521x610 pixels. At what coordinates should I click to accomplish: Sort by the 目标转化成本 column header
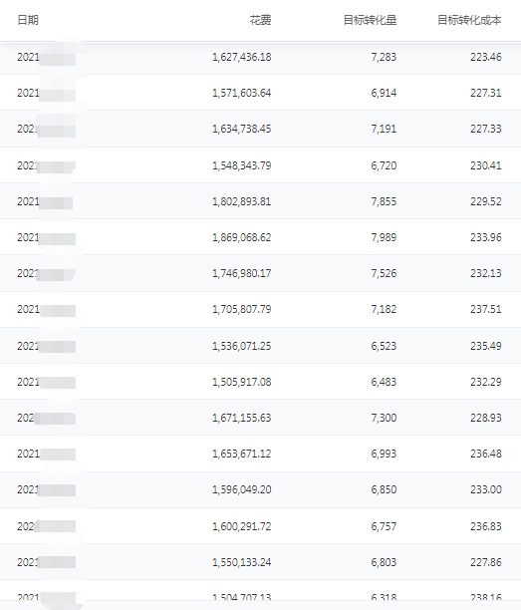click(469, 20)
